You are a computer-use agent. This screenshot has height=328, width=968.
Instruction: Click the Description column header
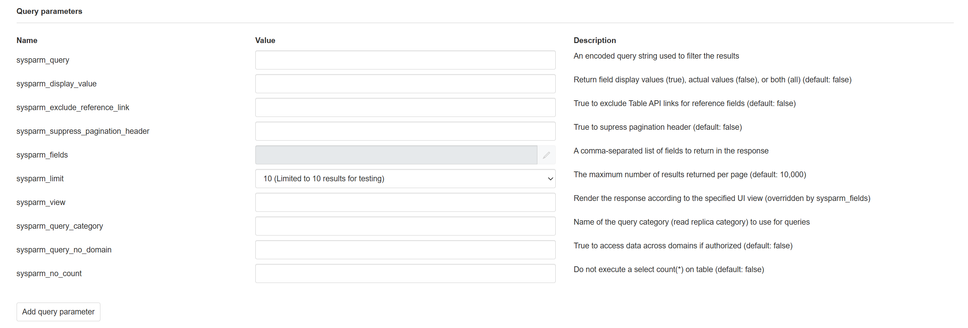[594, 41]
